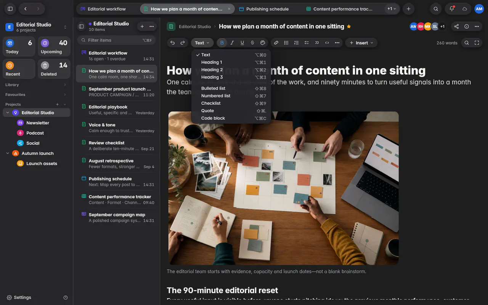
Task: Undo the last edit in the toolbar
Action: tap(173, 43)
